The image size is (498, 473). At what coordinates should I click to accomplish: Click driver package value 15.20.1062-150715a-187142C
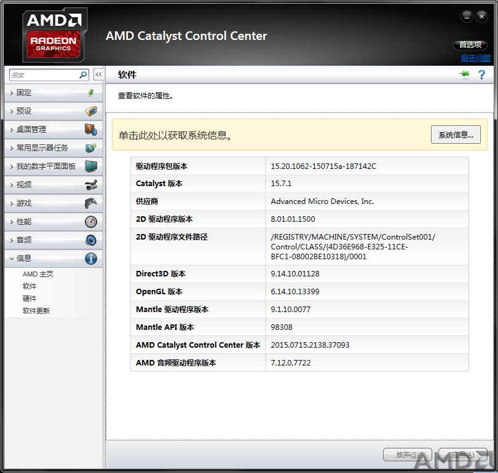323,166
